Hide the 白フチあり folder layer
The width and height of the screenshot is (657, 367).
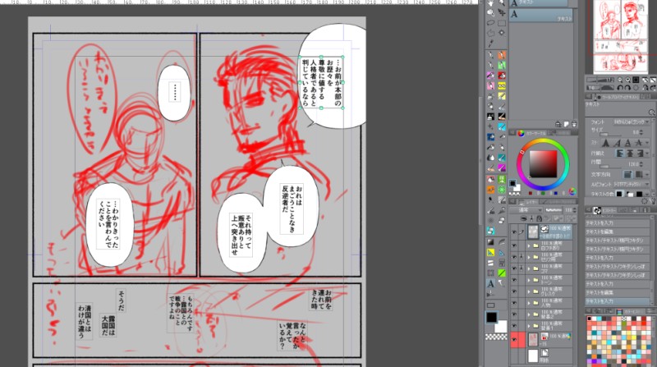[x=514, y=245]
